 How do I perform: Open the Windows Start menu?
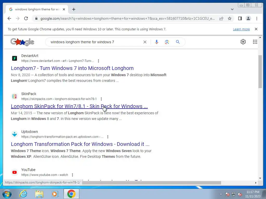pyautogui.click(x=7, y=194)
